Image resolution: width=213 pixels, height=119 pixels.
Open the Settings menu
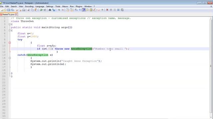50,6
